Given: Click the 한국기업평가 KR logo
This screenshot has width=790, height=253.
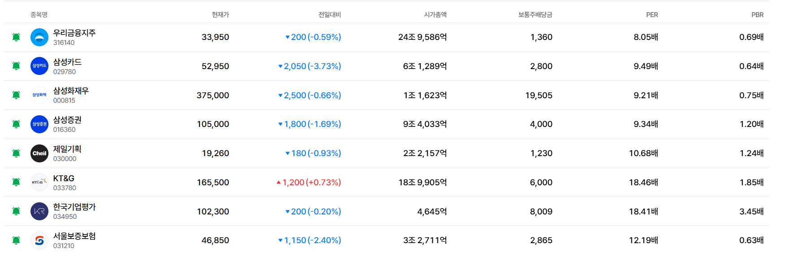Looking at the screenshot, I should click(39, 211).
